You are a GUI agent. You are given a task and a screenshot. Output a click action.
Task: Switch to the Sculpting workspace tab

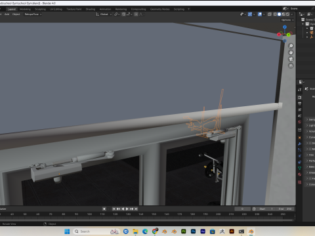tap(40, 9)
